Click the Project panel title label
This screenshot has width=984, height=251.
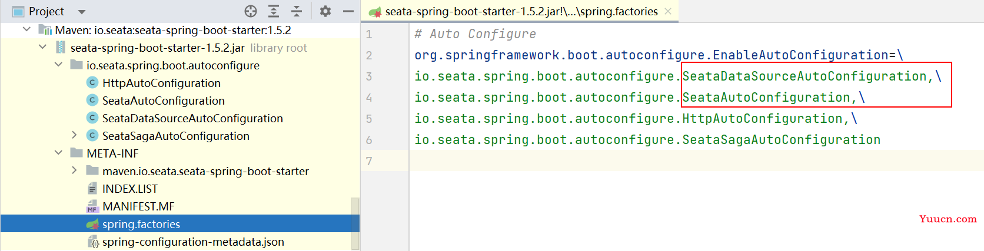[46, 11]
